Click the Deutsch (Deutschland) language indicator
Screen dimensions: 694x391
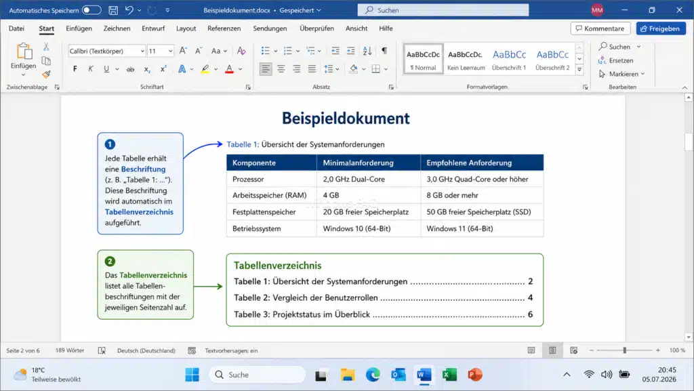point(146,350)
